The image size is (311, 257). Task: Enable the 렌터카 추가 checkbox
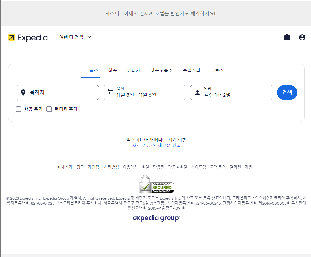[49, 109]
